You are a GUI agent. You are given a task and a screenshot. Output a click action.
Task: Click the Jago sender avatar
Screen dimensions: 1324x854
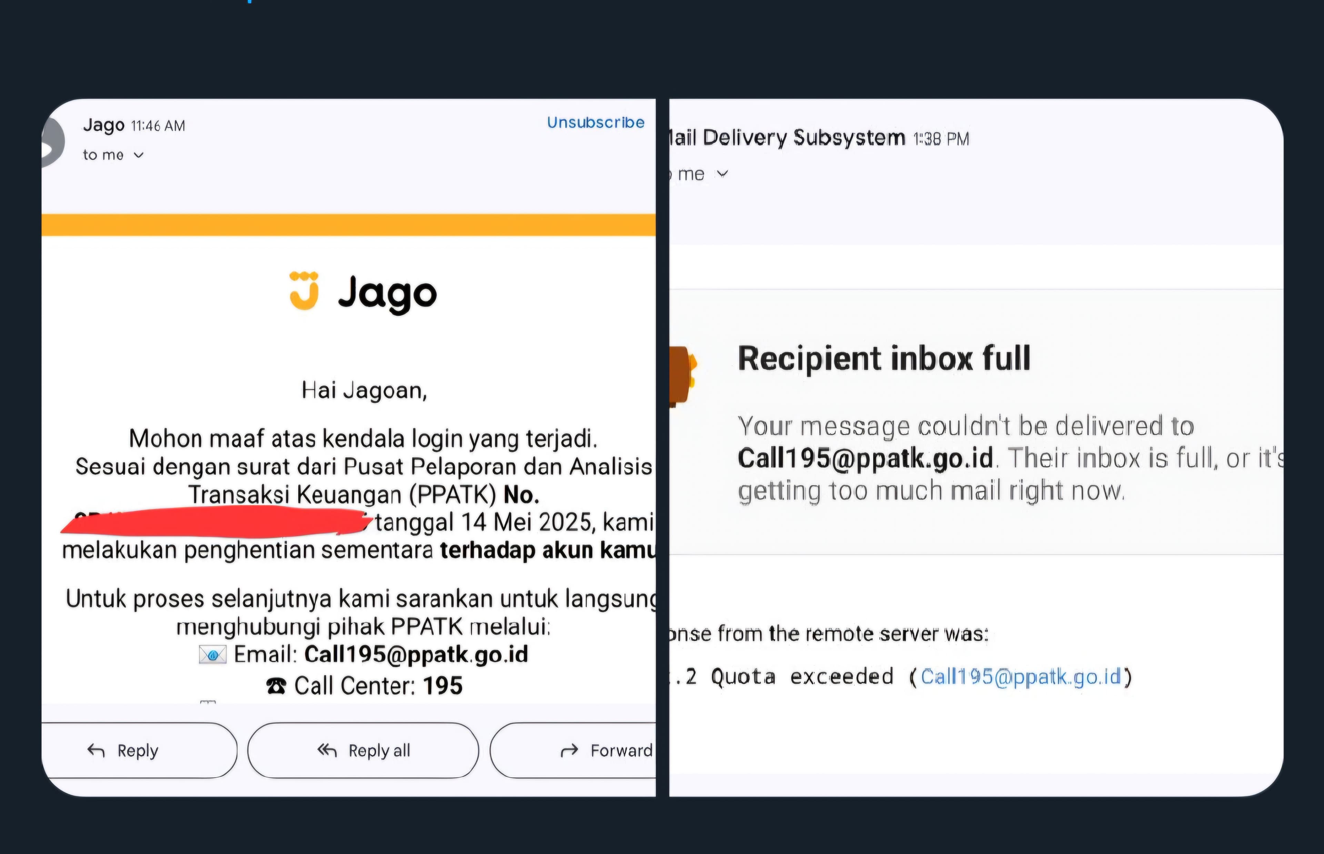(x=53, y=142)
